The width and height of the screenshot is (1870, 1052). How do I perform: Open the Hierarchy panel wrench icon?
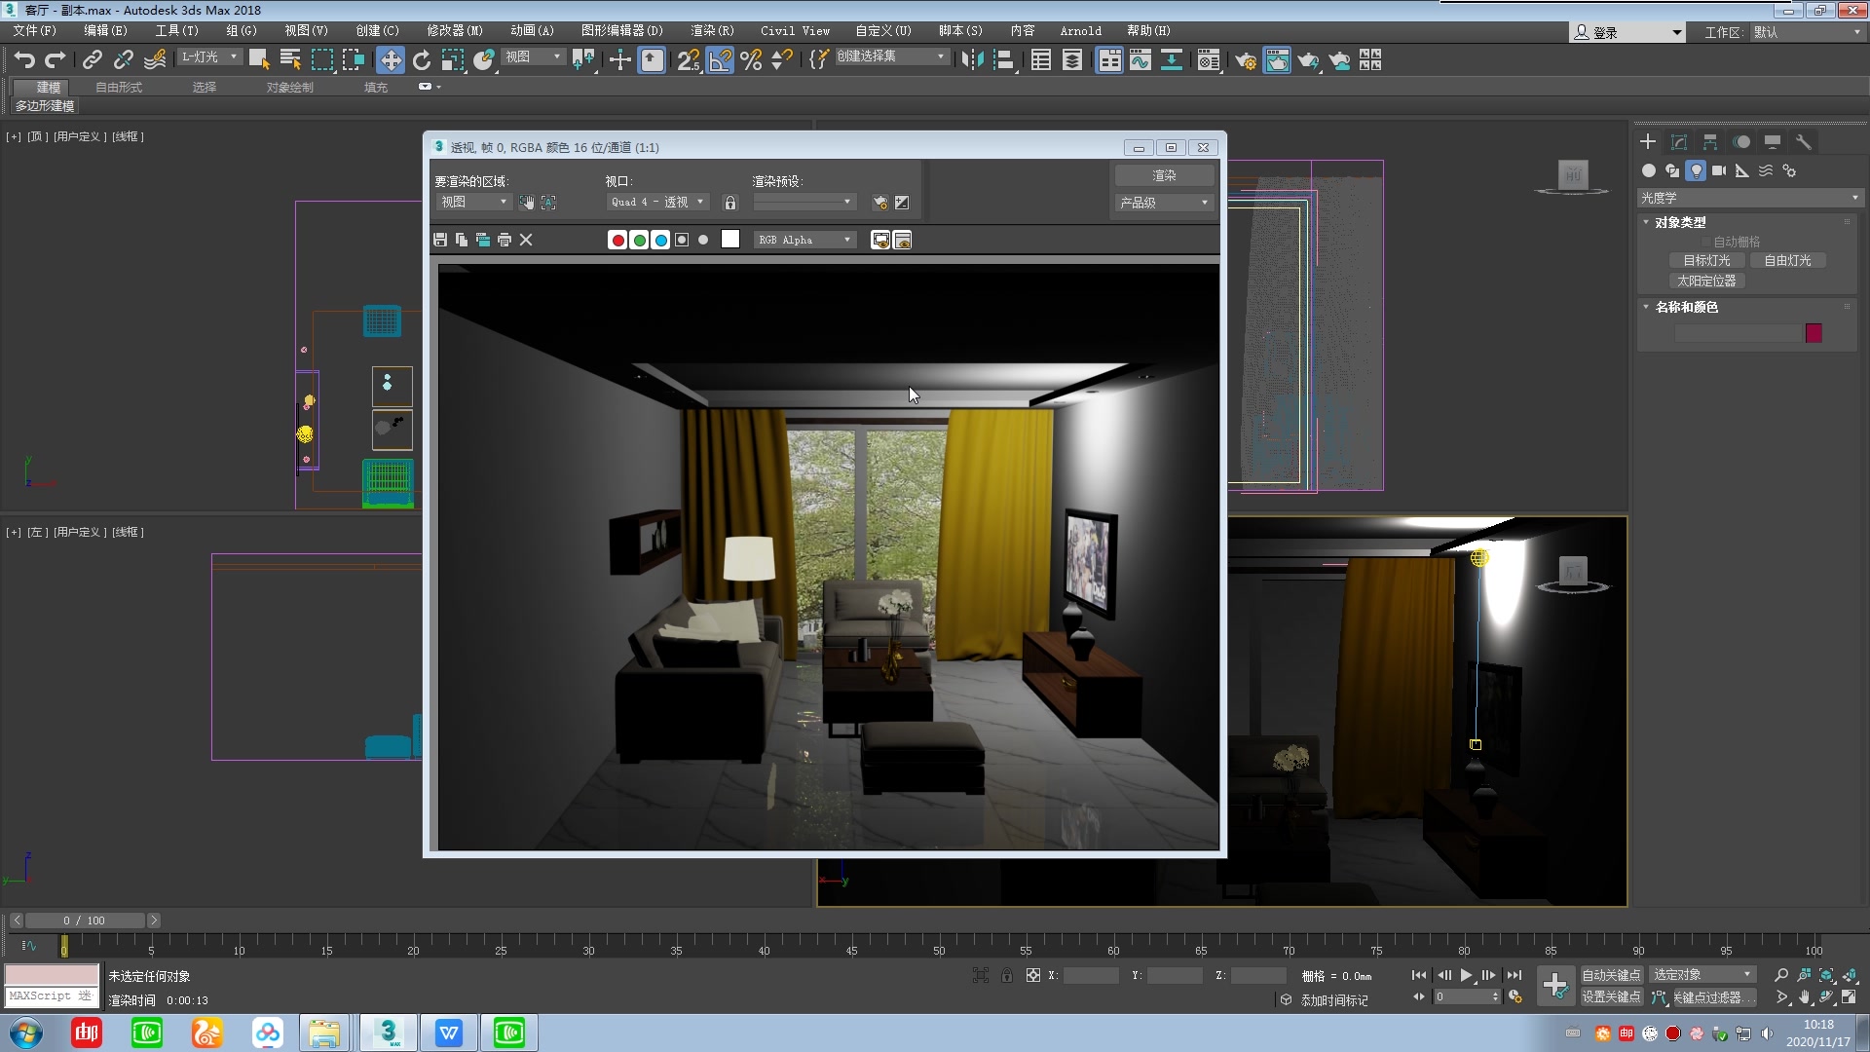tap(1804, 141)
